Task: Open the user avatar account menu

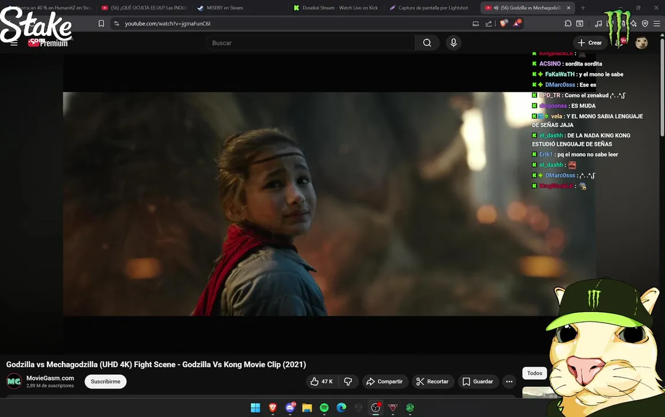Action: tap(641, 43)
